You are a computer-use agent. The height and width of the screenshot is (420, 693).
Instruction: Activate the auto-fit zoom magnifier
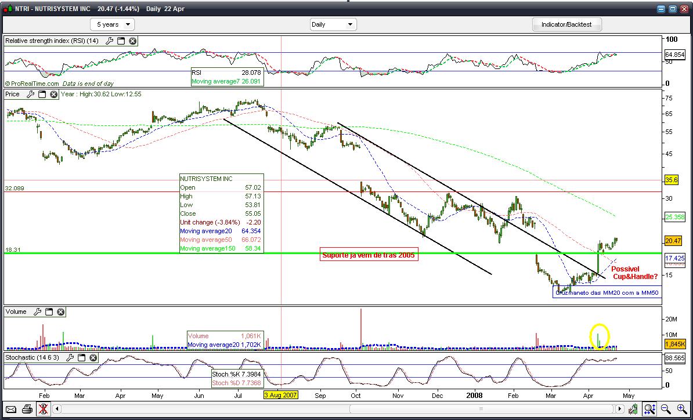click(x=649, y=409)
